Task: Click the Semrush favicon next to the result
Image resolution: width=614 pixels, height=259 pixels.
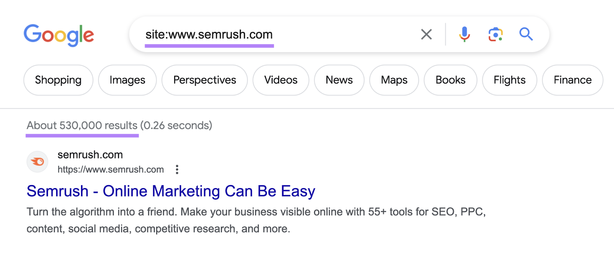Action: 38,162
